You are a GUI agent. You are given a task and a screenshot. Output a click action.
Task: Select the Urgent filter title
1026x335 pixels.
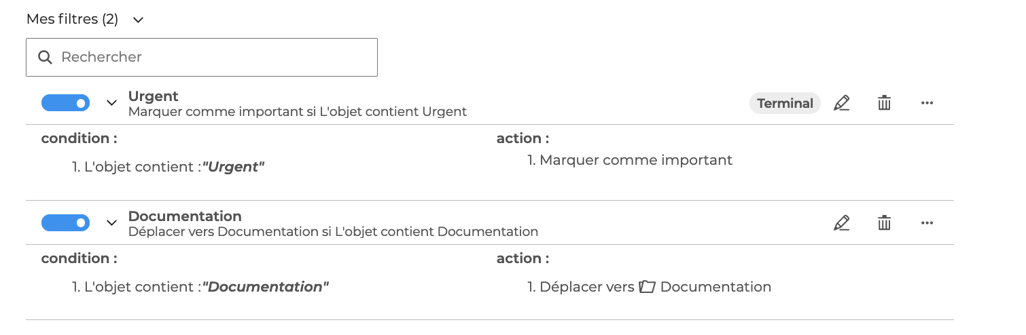153,96
